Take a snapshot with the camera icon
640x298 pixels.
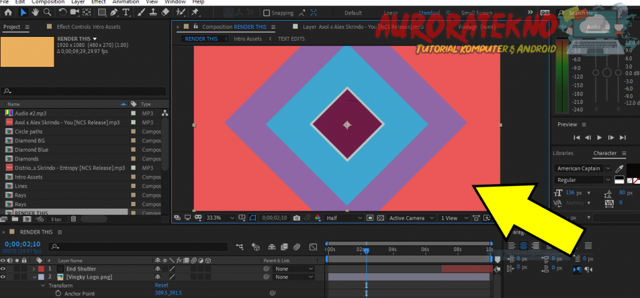point(297,218)
